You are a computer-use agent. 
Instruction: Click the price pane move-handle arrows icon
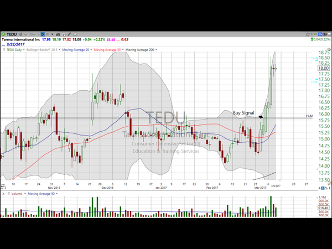pos(4,50)
